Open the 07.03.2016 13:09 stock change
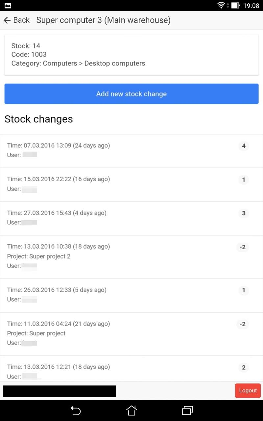Viewport: 263px width, 421px height. [x=99, y=151]
